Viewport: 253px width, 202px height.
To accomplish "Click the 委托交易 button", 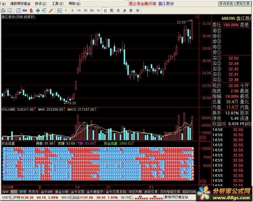I will pos(243,4).
